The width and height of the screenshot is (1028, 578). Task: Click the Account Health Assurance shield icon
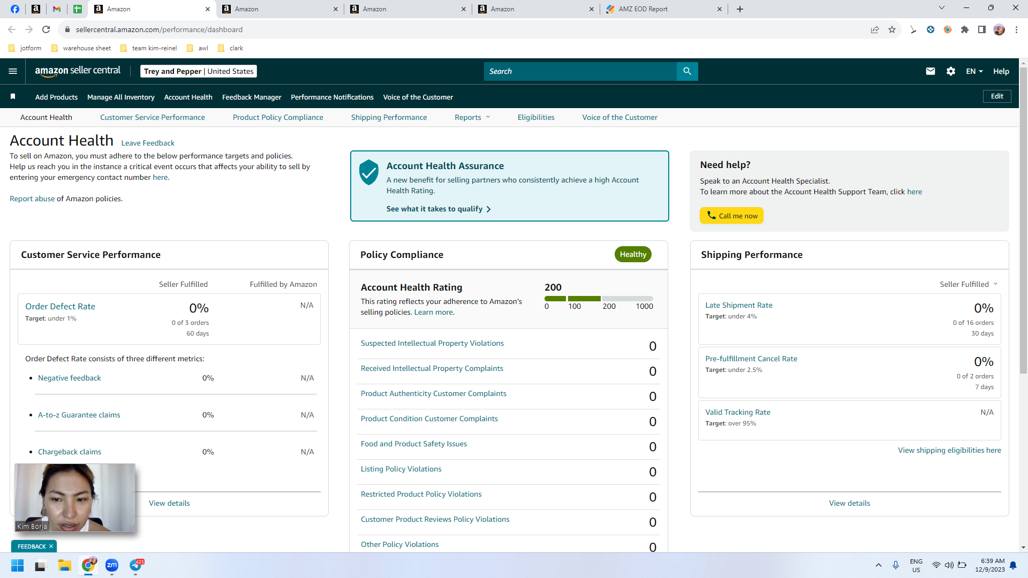[368, 172]
